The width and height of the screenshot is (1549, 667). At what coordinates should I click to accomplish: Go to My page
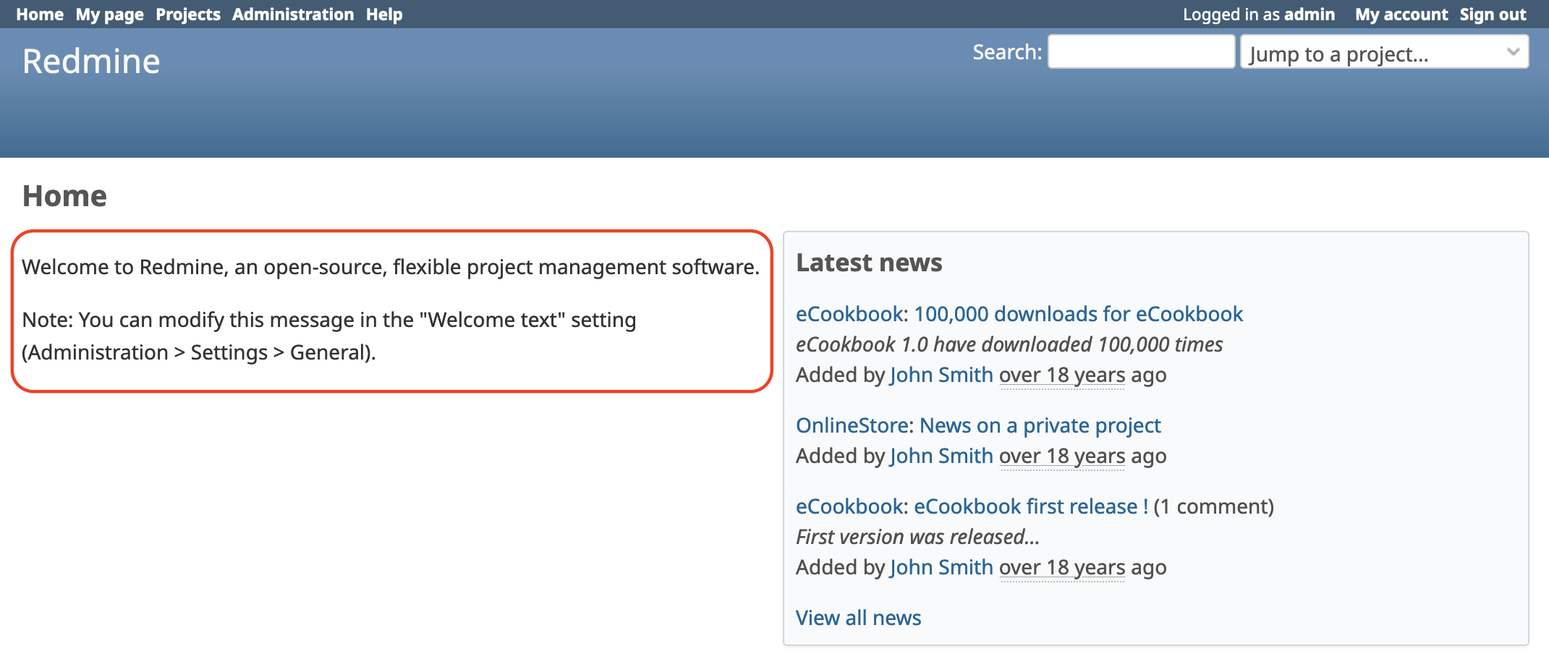pos(109,14)
